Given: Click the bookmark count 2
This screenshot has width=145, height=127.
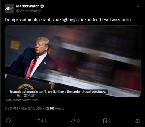Looking at the screenshot, I should 110,121.
